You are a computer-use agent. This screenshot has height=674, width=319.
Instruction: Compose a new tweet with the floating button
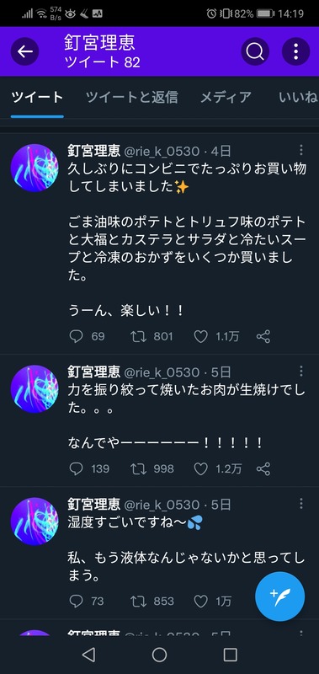[x=280, y=596]
